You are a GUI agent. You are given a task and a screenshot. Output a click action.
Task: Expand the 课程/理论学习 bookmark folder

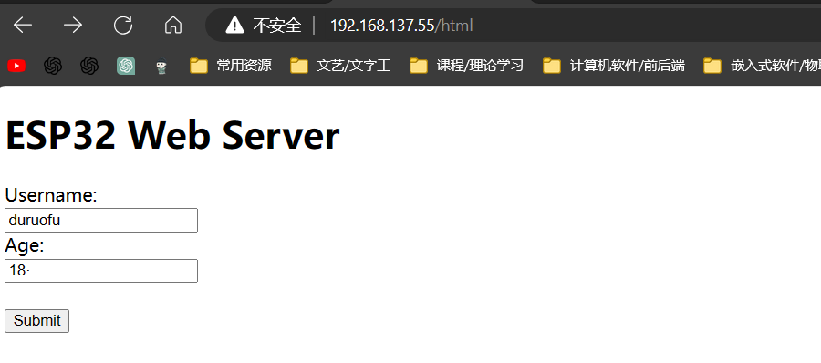[x=466, y=66]
